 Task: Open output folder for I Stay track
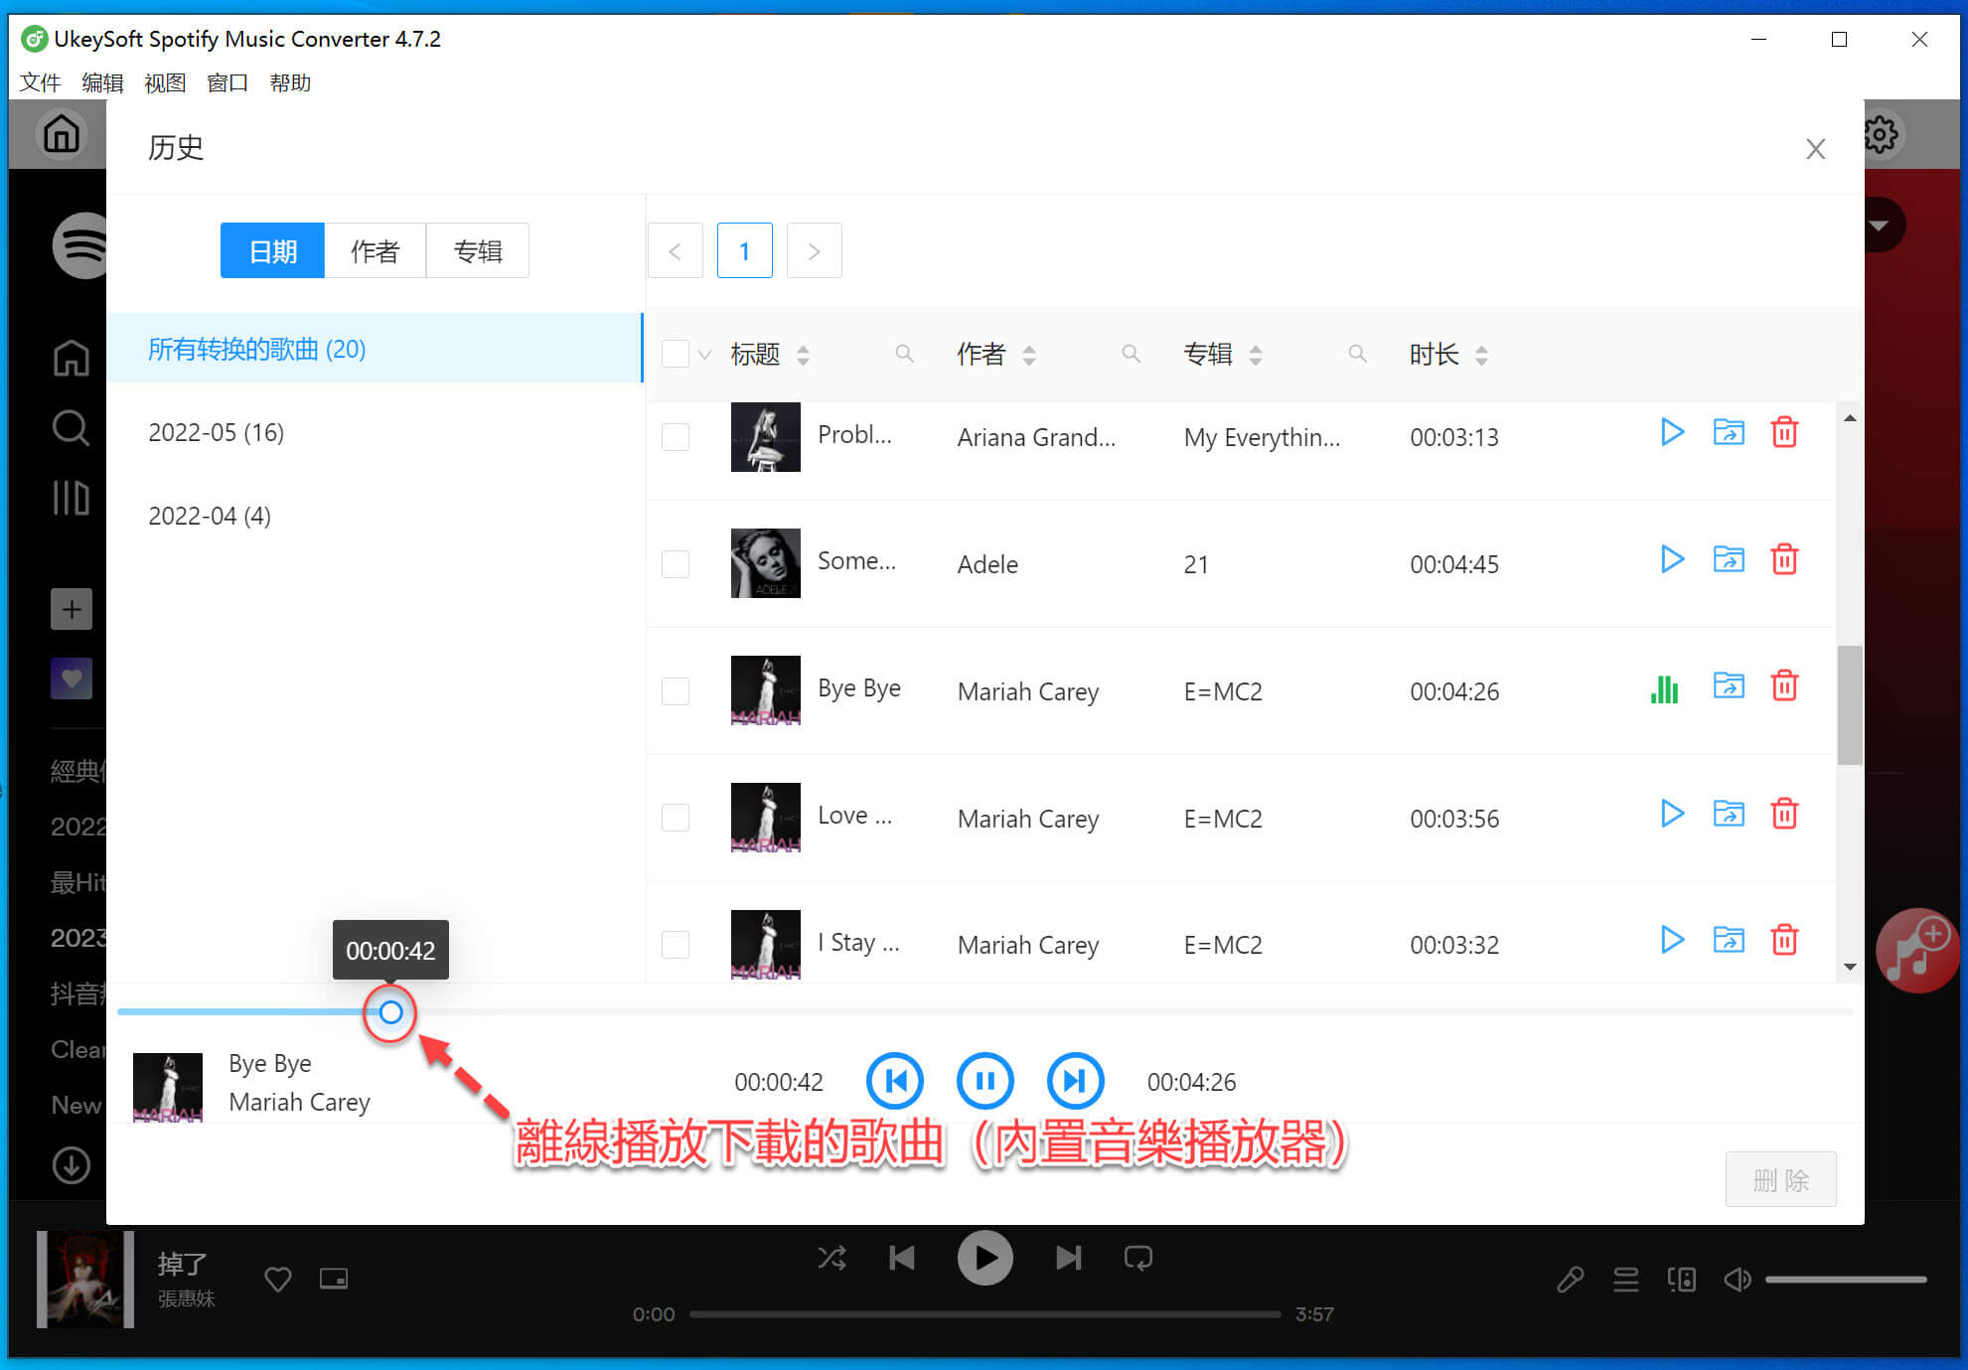point(1729,940)
